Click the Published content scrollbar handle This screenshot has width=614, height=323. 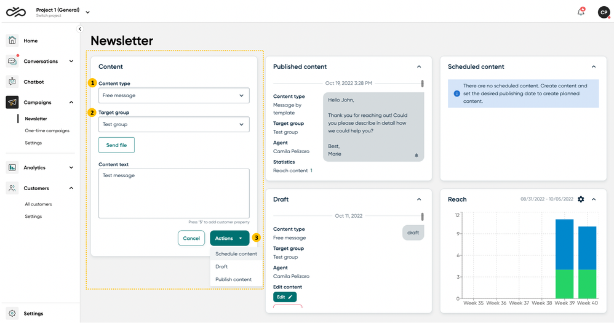pyautogui.click(x=422, y=84)
